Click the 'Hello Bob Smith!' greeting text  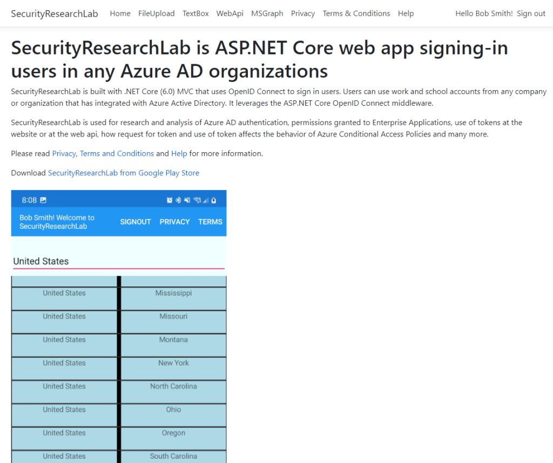[484, 13]
